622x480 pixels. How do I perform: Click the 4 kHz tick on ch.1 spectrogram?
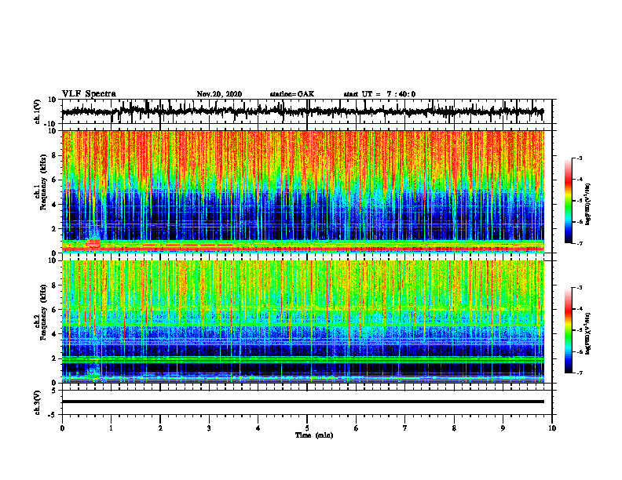(54, 205)
